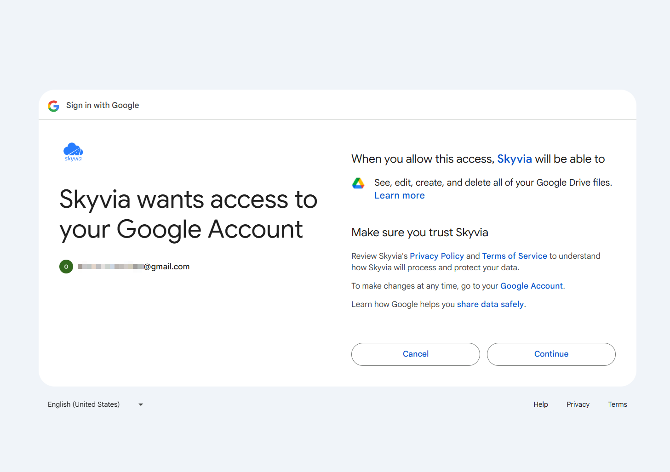Click Help in the footer
The width and height of the screenshot is (670, 472).
pos(541,404)
